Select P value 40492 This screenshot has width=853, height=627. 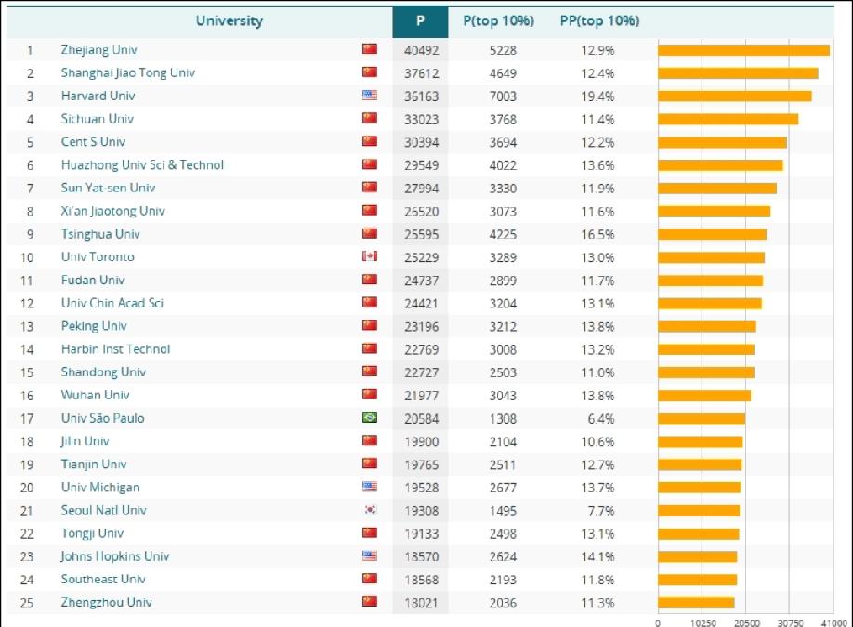point(421,50)
